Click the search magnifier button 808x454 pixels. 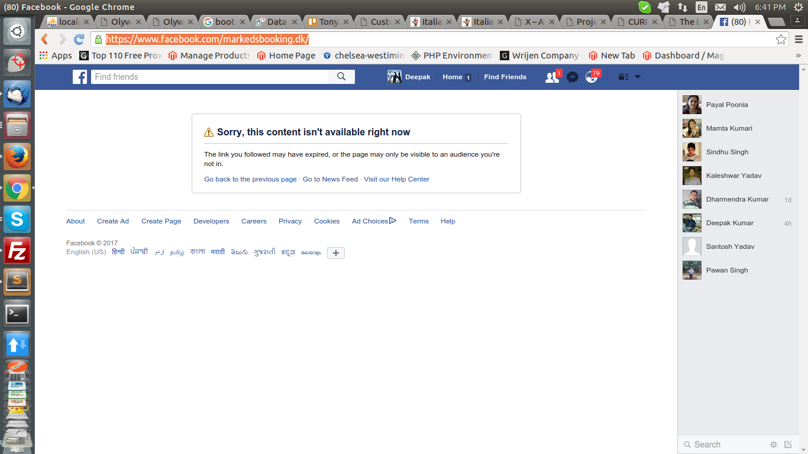[x=341, y=77]
